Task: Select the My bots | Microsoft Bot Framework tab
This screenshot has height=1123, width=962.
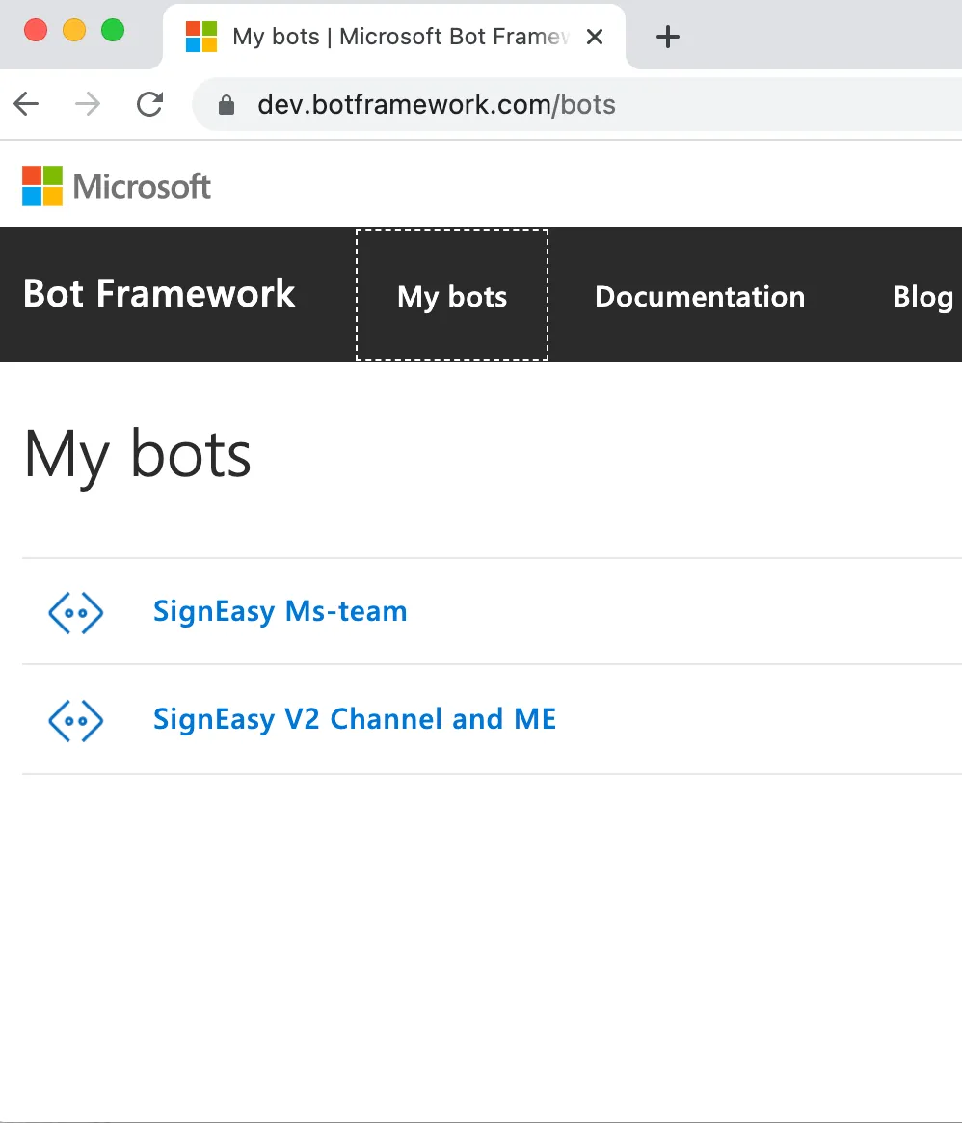Action: coord(394,37)
